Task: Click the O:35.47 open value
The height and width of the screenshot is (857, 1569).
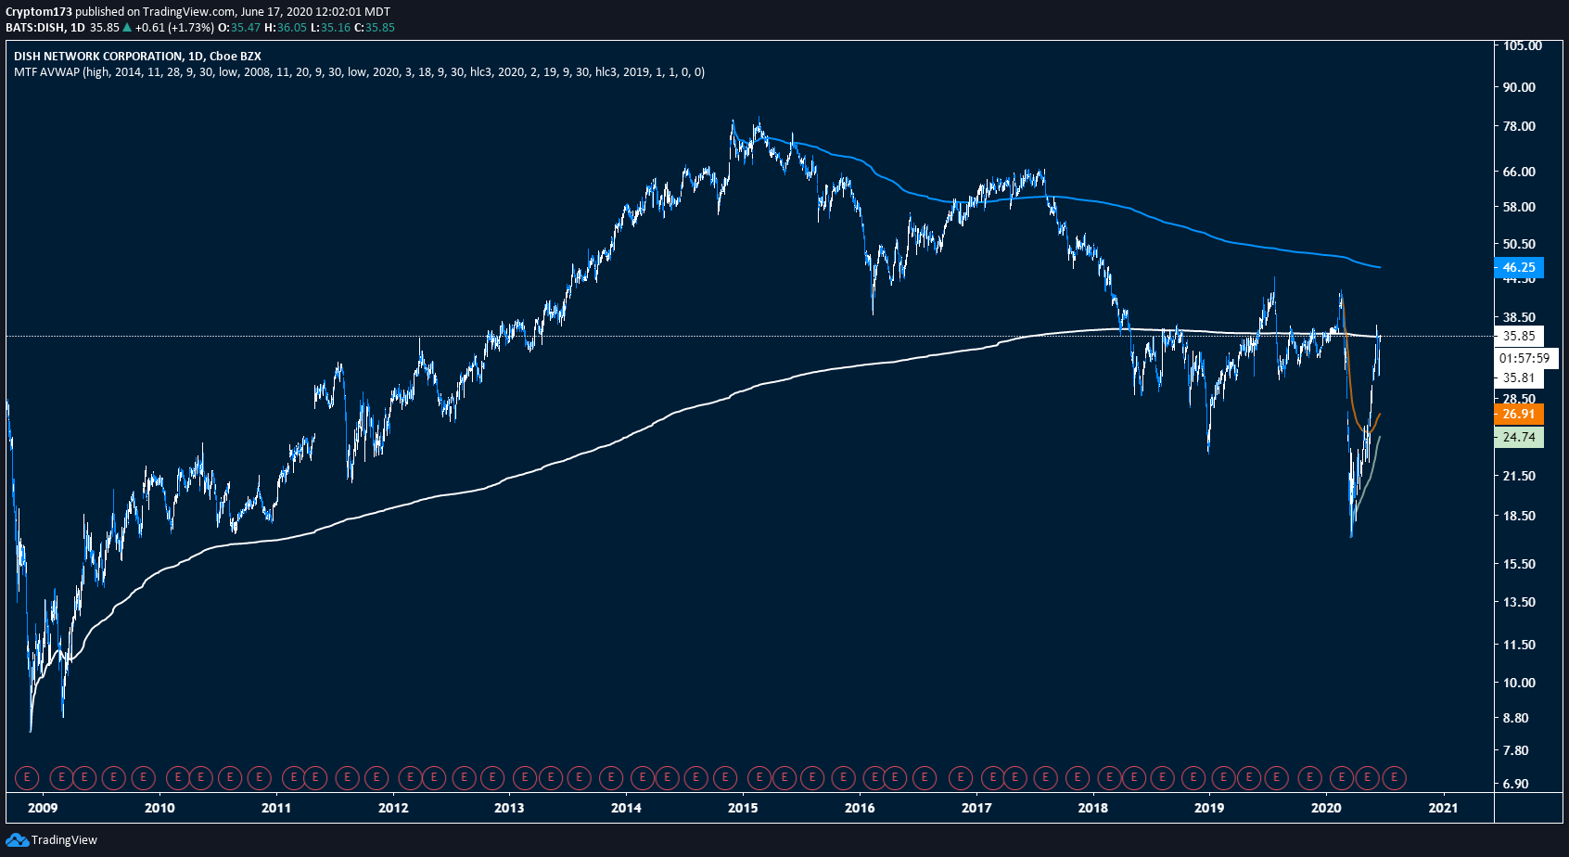Action: 239,27
